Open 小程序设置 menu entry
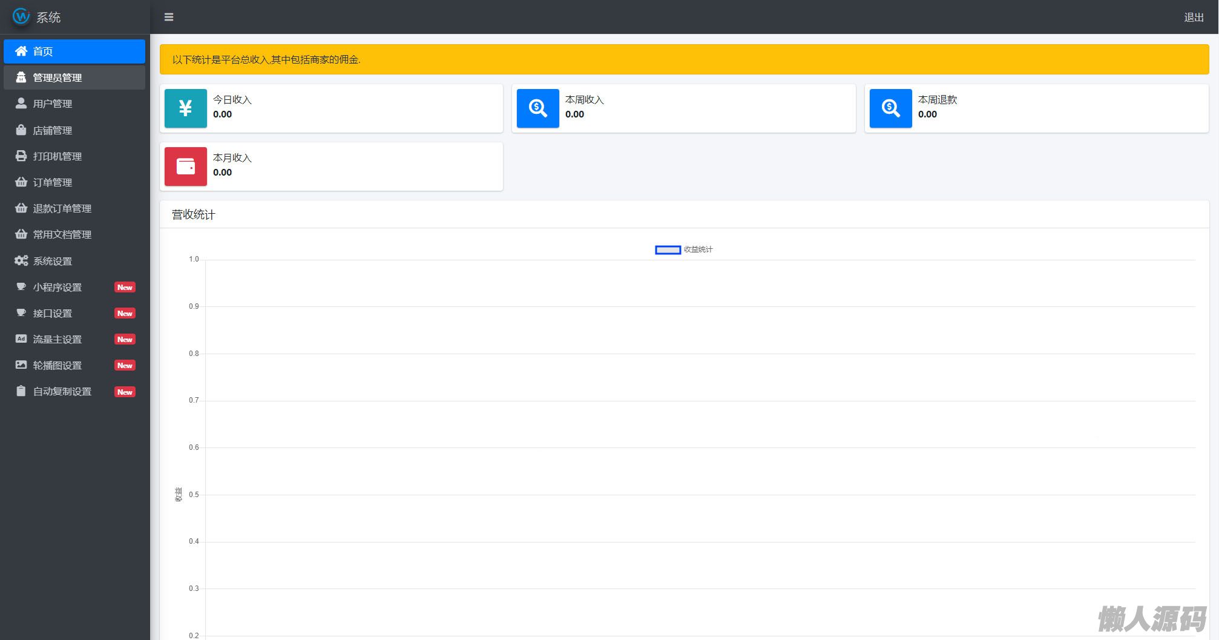1219x640 pixels. (57, 287)
